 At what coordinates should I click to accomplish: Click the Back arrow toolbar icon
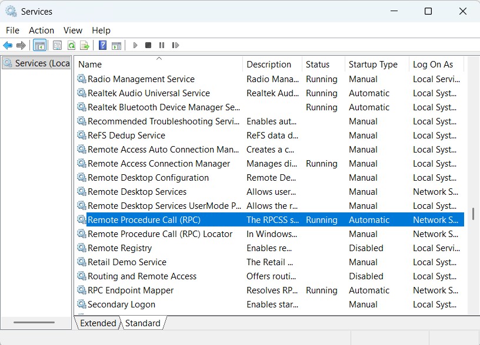8,46
